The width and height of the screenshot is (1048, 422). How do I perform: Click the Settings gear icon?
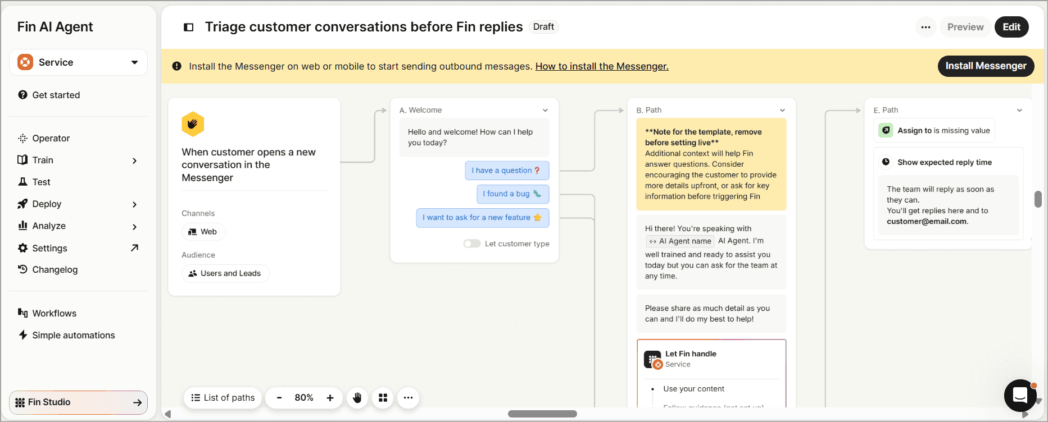pos(22,248)
